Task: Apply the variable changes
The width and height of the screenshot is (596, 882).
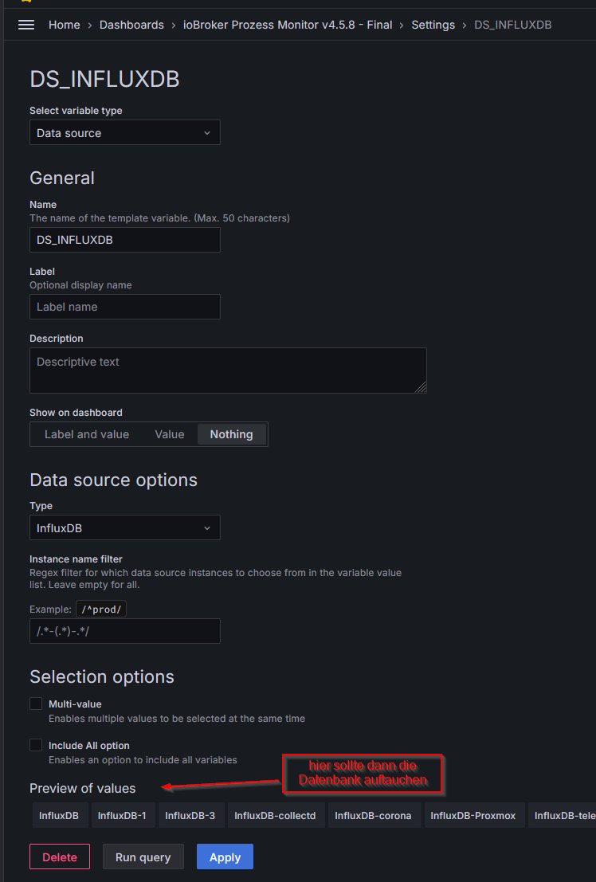Action: (225, 857)
